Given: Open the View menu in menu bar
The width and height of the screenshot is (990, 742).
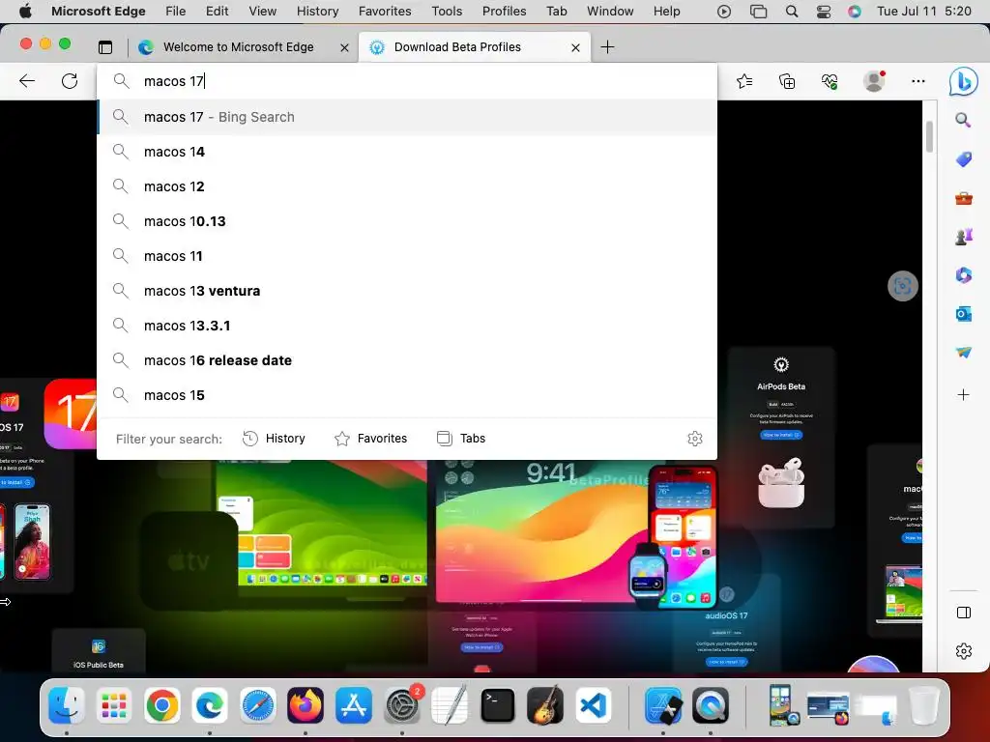Looking at the screenshot, I should [263, 12].
